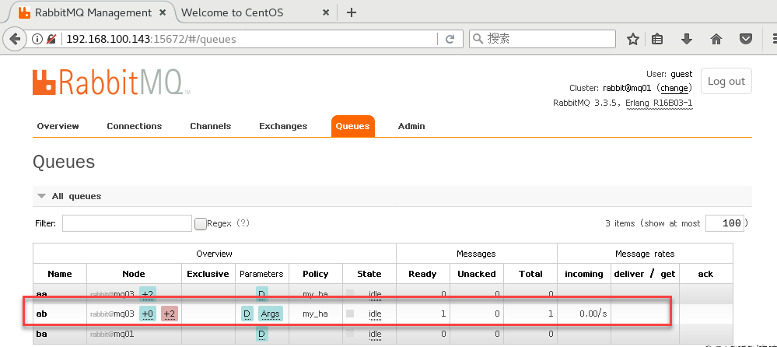Open a new browser tab

click(x=352, y=12)
